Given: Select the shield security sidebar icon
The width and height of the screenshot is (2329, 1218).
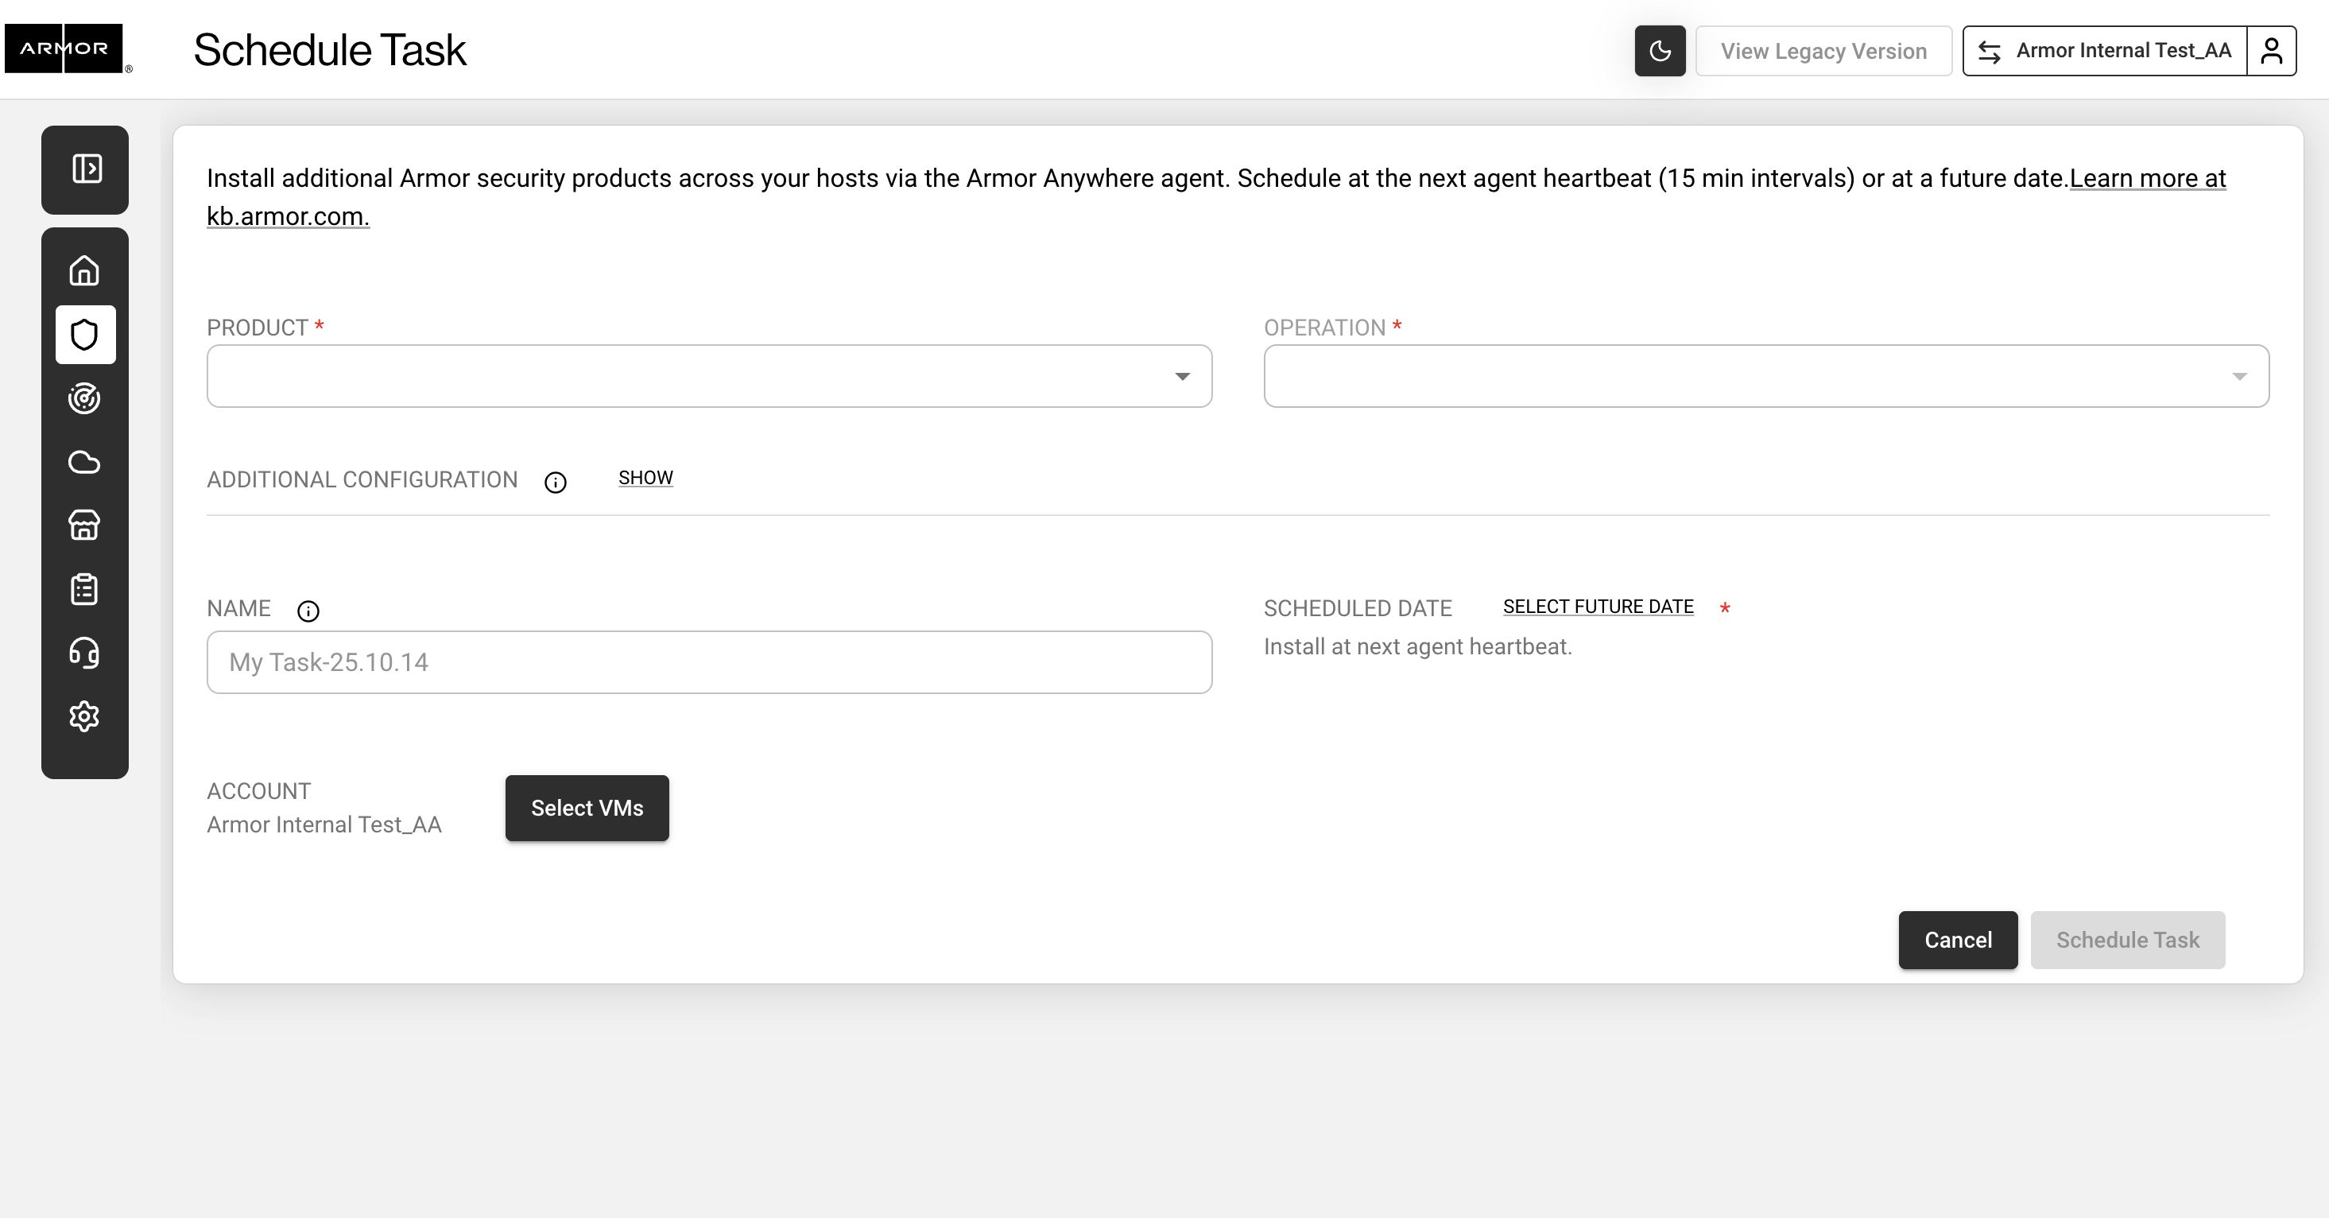Looking at the screenshot, I should pos(85,335).
